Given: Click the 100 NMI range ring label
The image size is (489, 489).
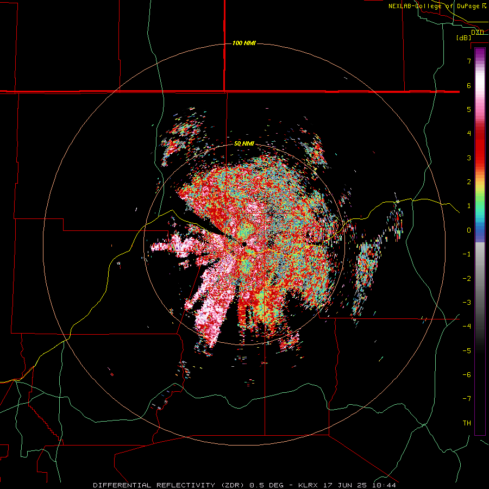Looking at the screenshot, I should click(244, 43).
